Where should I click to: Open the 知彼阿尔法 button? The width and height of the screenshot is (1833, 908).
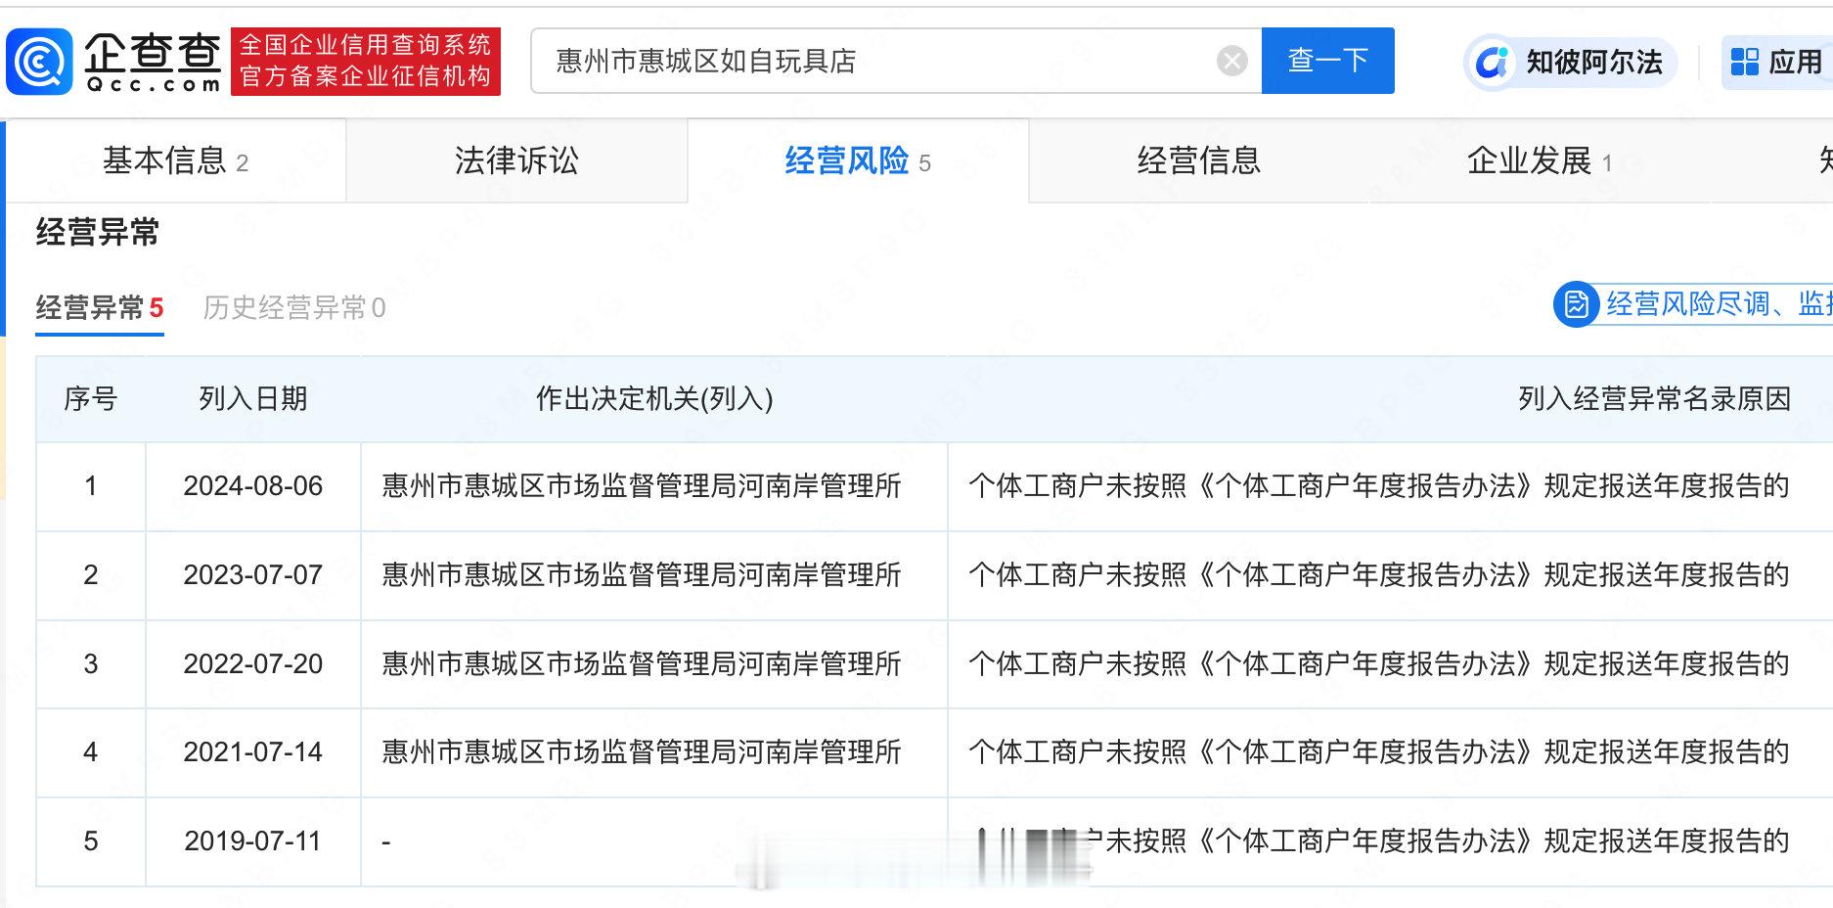pos(1571,63)
